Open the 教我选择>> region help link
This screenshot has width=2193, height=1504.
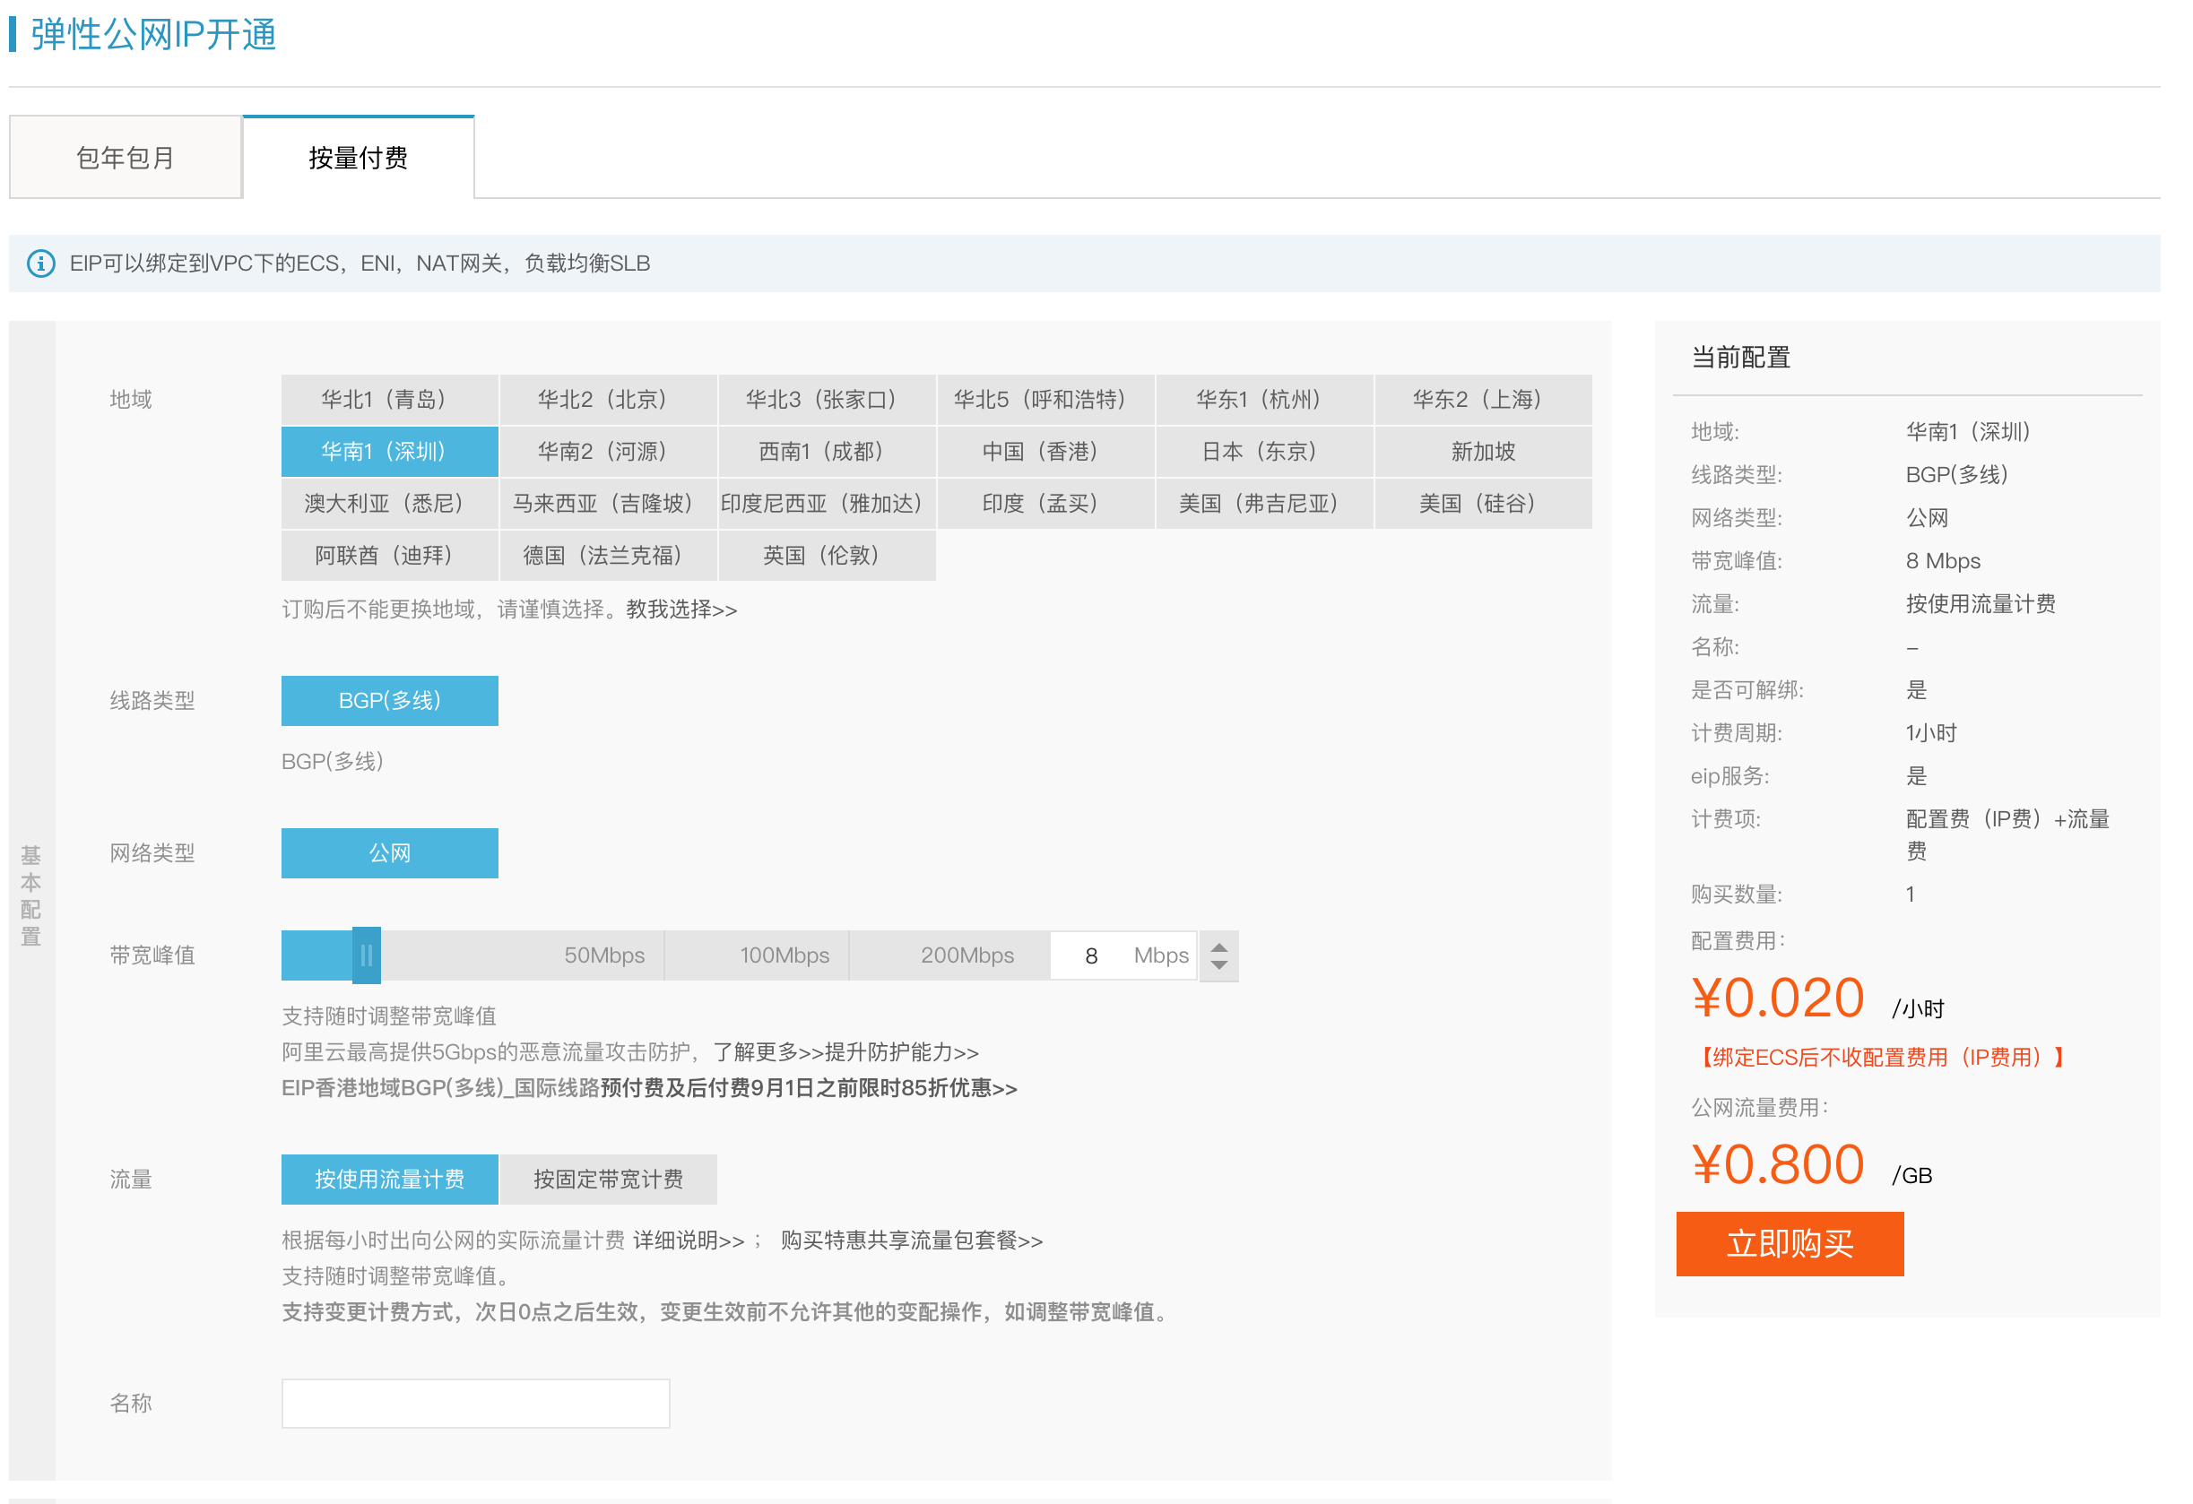(x=681, y=609)
